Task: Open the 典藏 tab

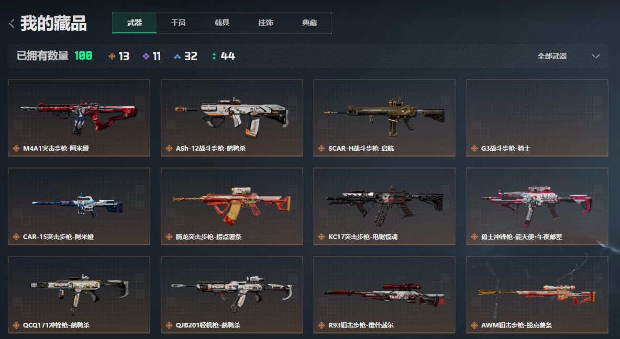Action: (309, 23)
